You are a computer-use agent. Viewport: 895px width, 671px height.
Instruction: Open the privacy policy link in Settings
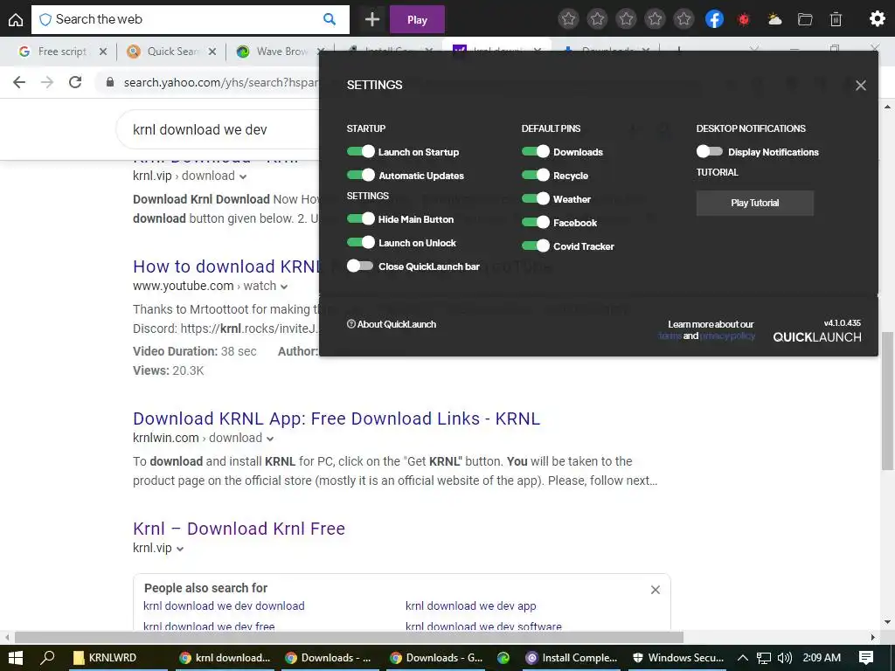(728, 336)
